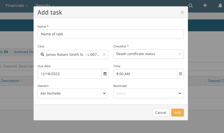Open the Financials menu
Viewport: 224px width, 133px height.
tap(17, 5)
